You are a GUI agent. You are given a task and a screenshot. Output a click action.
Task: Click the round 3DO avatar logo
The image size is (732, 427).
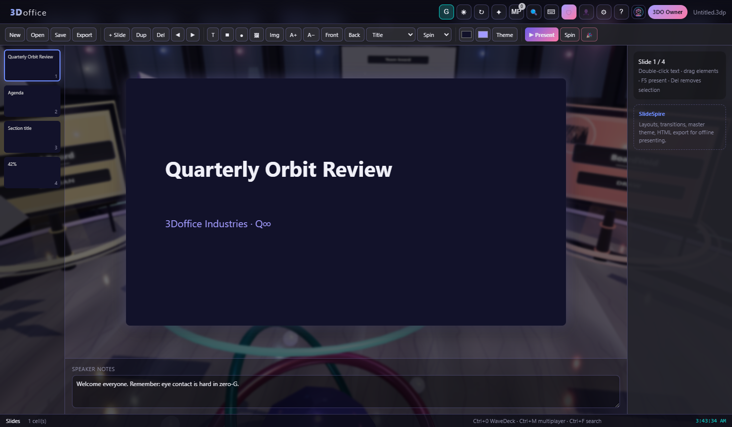coord(638,12)
